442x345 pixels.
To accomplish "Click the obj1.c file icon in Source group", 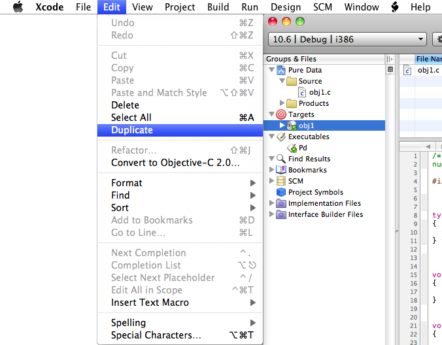I will click(x=302, y=92).
